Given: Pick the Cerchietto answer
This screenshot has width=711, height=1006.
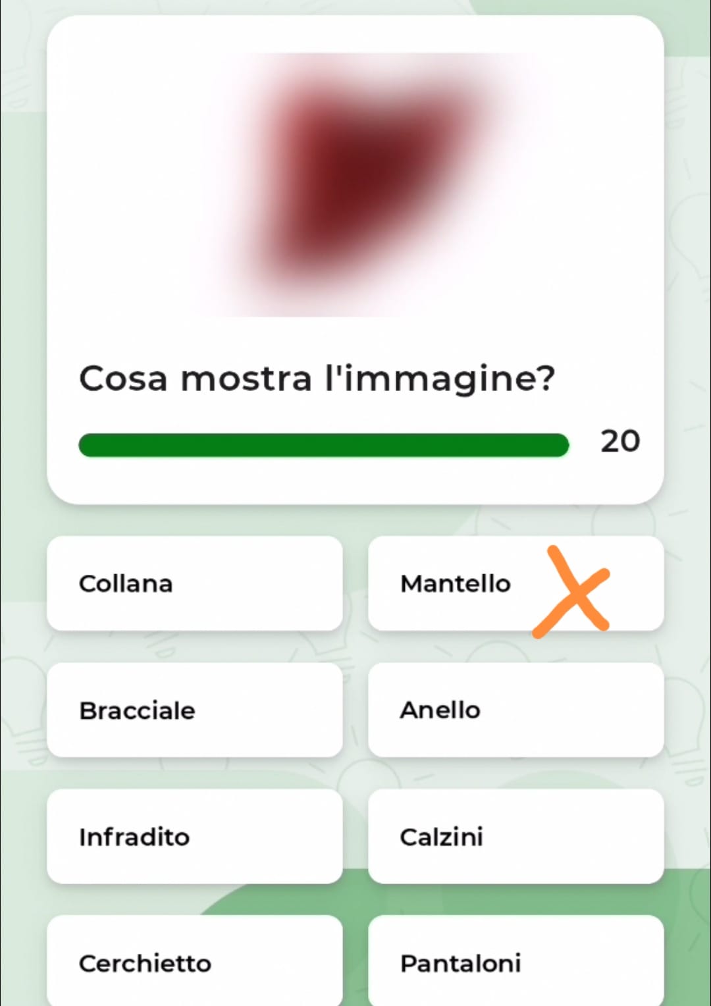Looking at the screenshot, I should tap(194, 963).
